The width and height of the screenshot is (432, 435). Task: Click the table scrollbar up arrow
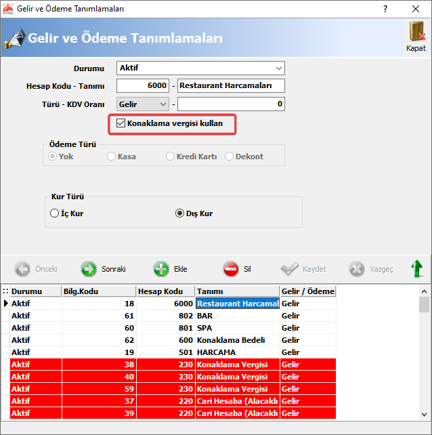[x=424, y=291]
